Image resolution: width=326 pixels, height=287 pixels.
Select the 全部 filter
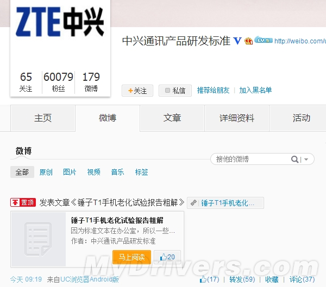tap(22, 172)
